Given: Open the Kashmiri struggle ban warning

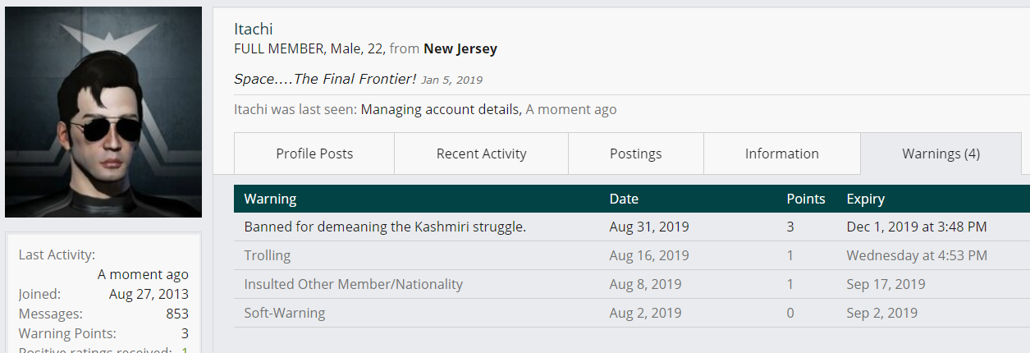Looking at the screenshot, I should point(385,227).
